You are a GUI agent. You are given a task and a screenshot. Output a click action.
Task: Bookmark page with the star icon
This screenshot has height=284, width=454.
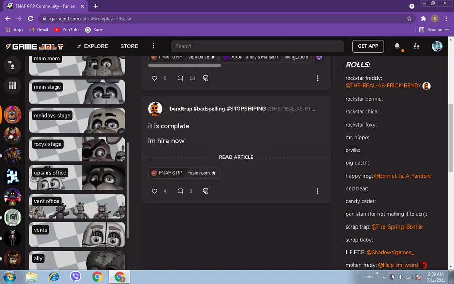409,19
